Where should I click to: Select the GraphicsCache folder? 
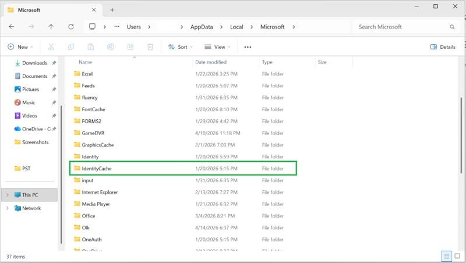pyautogui.click(x=98, y=145)
